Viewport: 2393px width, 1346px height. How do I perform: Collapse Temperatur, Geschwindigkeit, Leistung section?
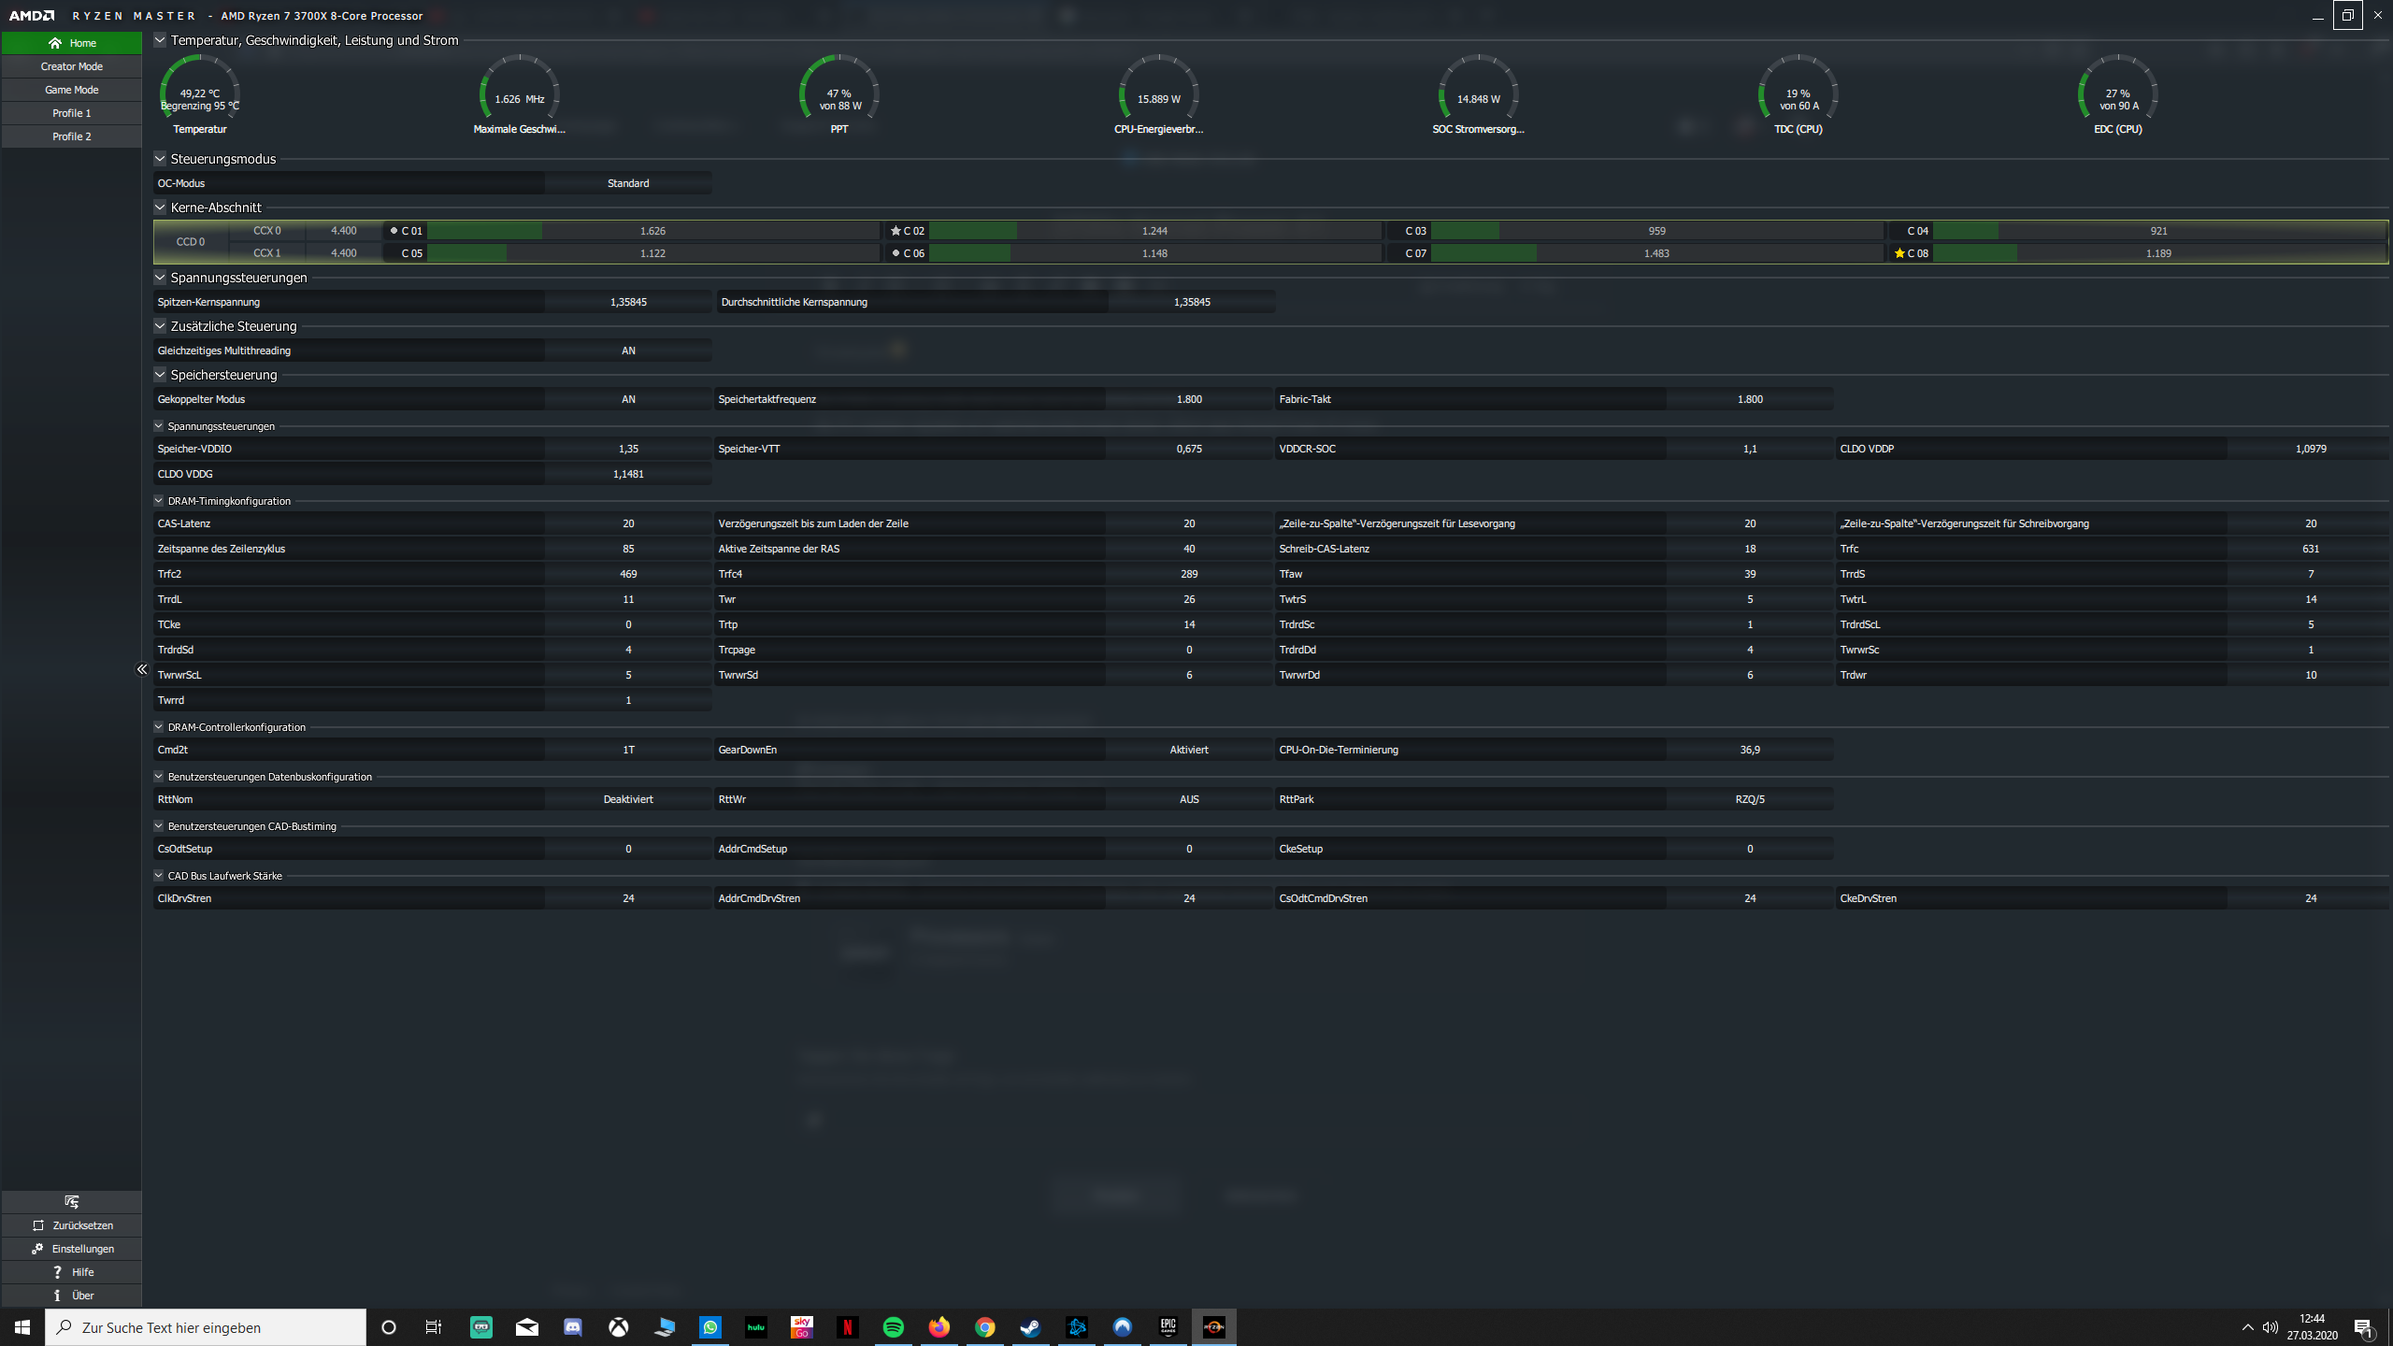click(x=160, y=40)
